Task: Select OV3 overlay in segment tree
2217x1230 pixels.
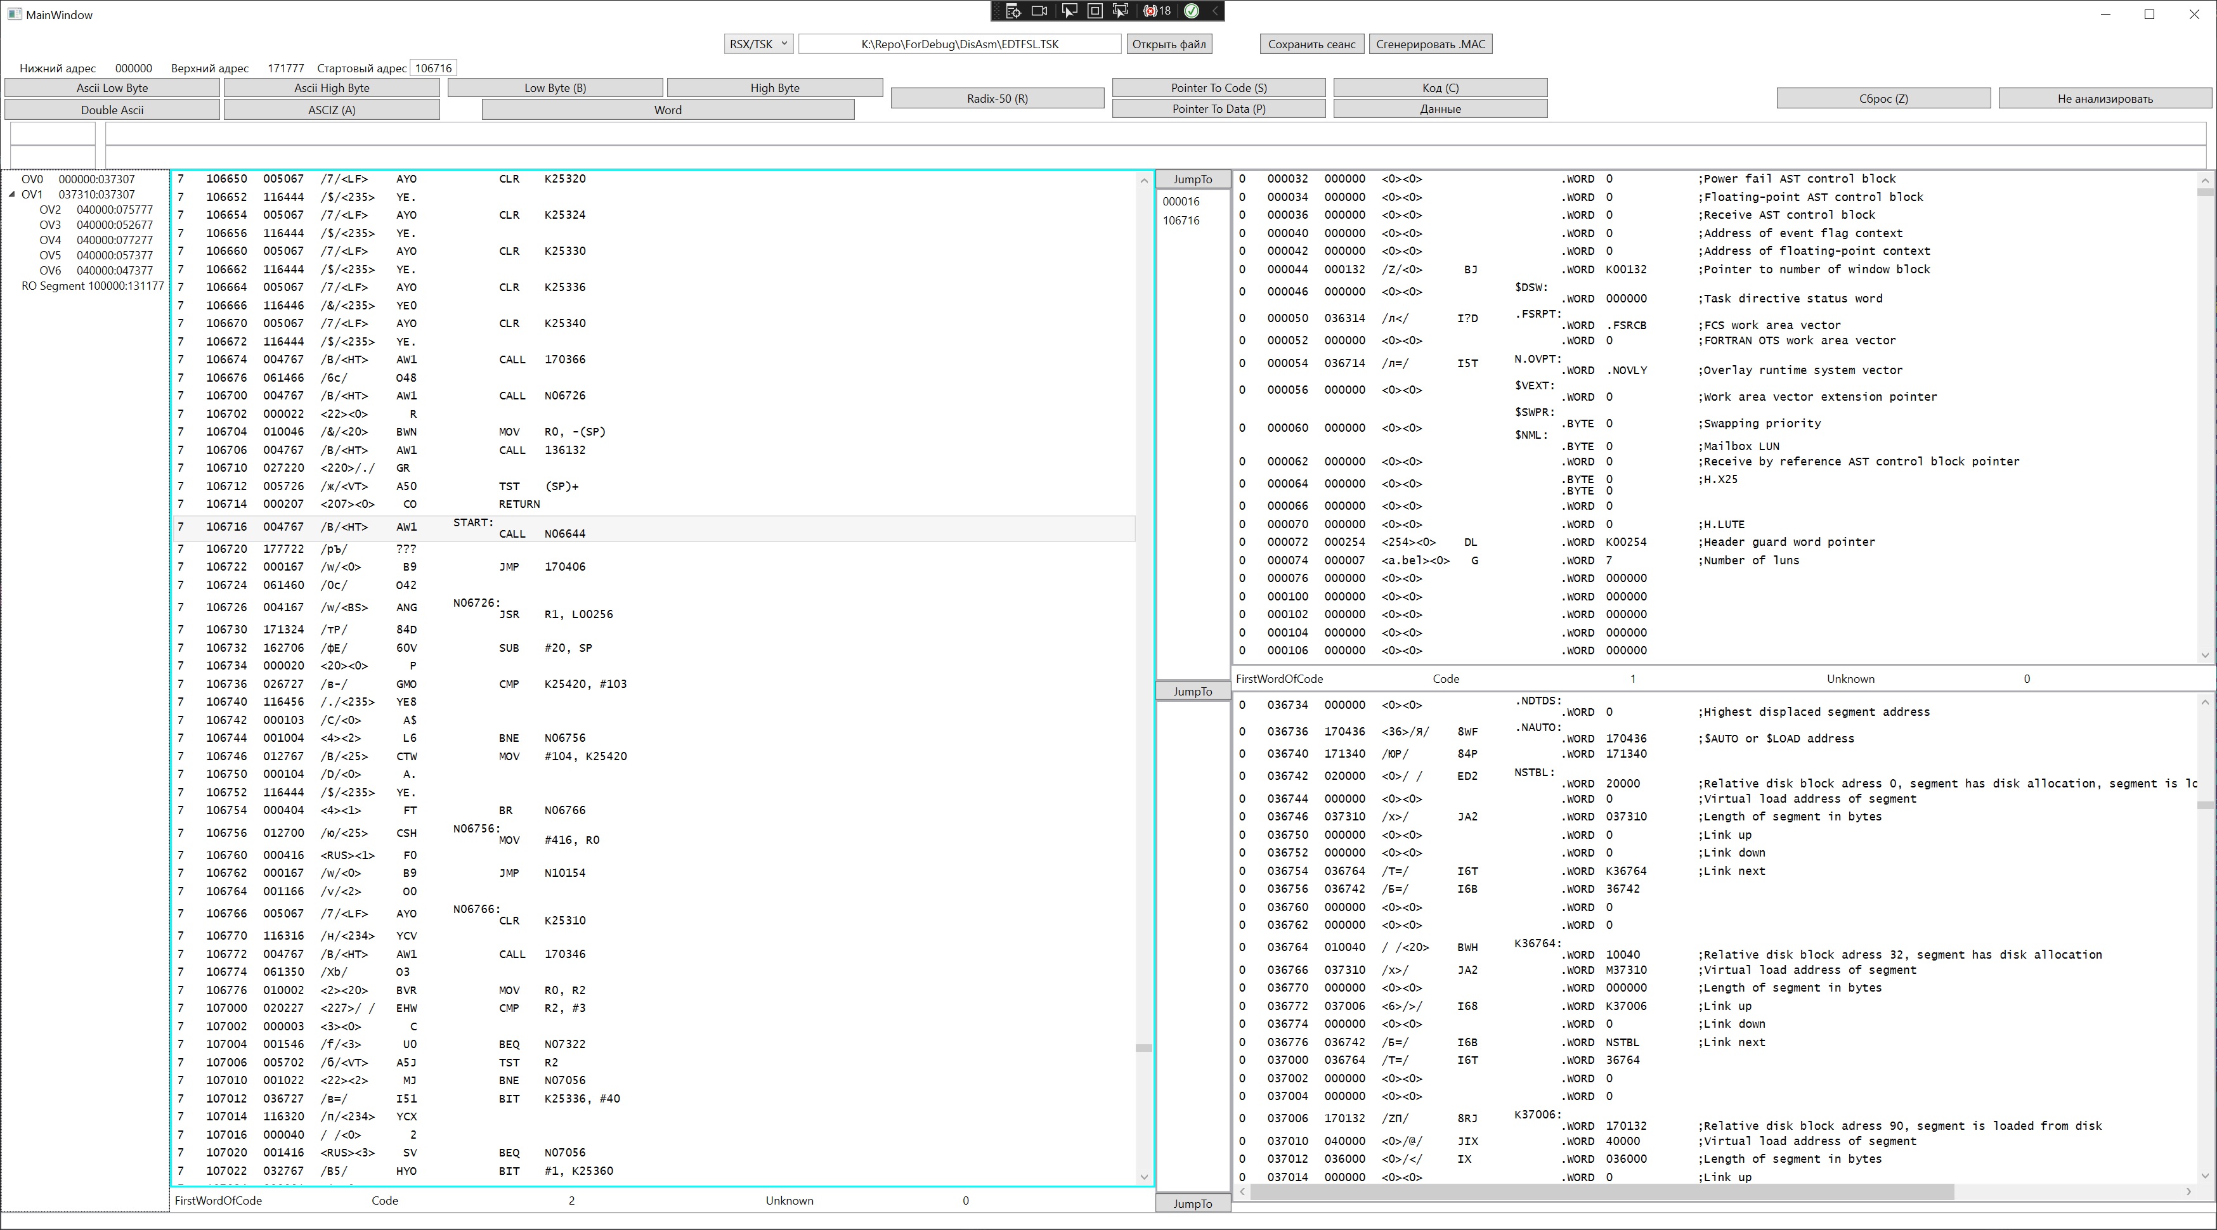Action: (50, 224)
